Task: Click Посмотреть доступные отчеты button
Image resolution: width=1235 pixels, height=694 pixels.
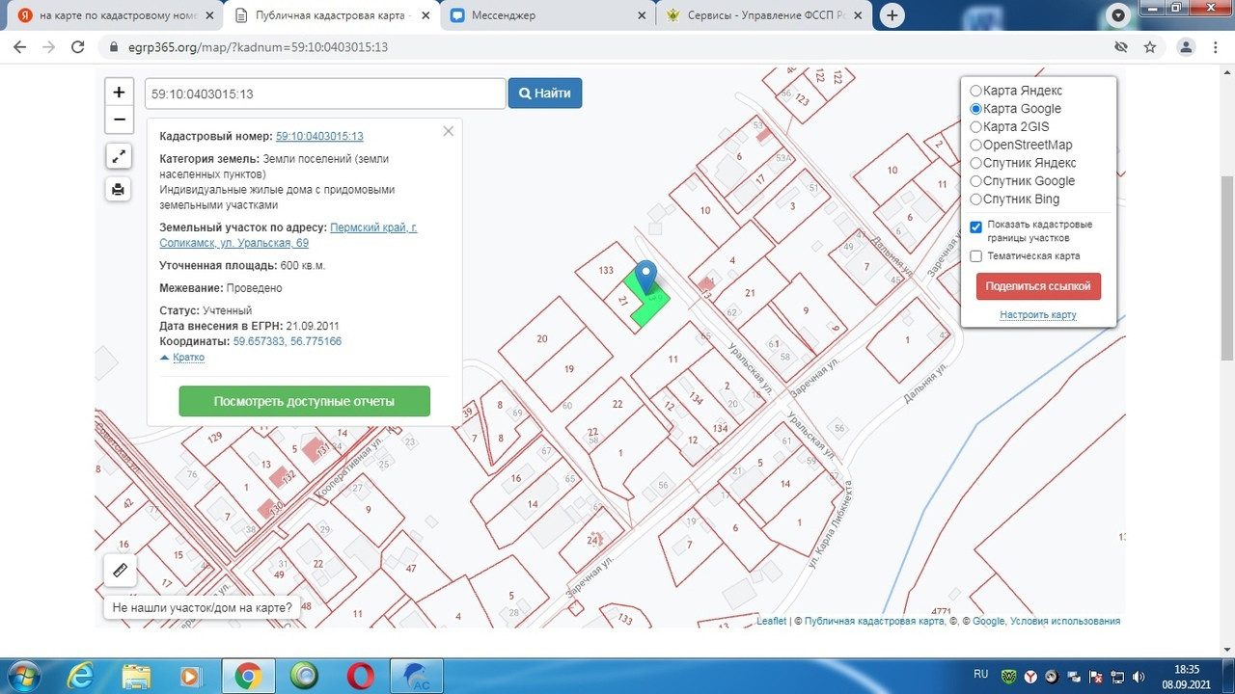Action: (304, 402)
